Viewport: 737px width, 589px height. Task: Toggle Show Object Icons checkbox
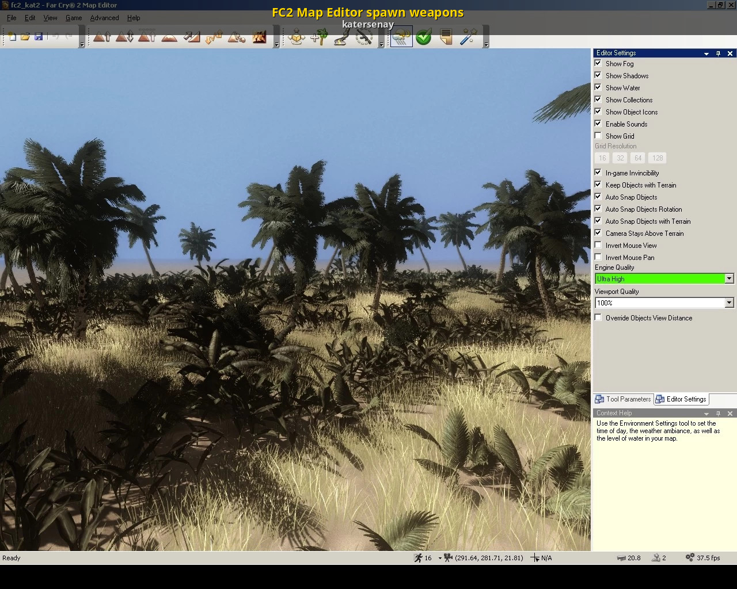[598, 112]
